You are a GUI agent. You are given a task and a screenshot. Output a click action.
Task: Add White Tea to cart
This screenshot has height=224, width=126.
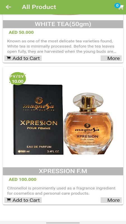point(23,58)
